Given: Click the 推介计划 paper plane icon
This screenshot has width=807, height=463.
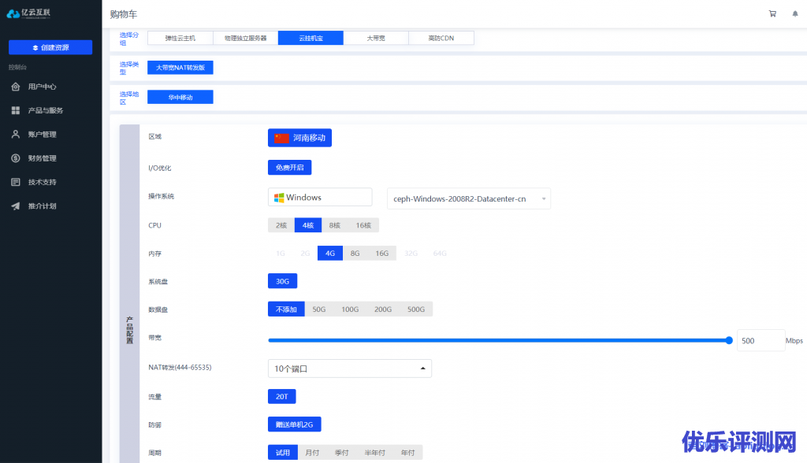Looking at the screenshot, I should pos(15,206).
